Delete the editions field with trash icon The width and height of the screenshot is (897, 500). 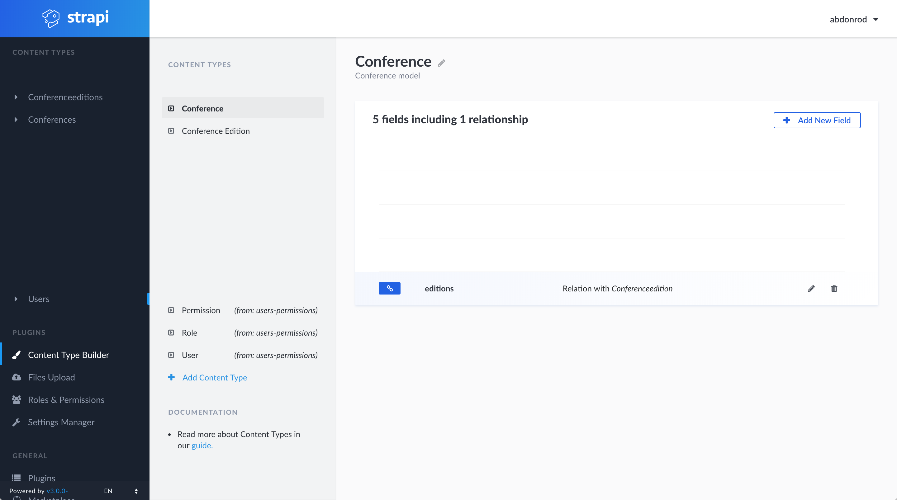point(834,288)
